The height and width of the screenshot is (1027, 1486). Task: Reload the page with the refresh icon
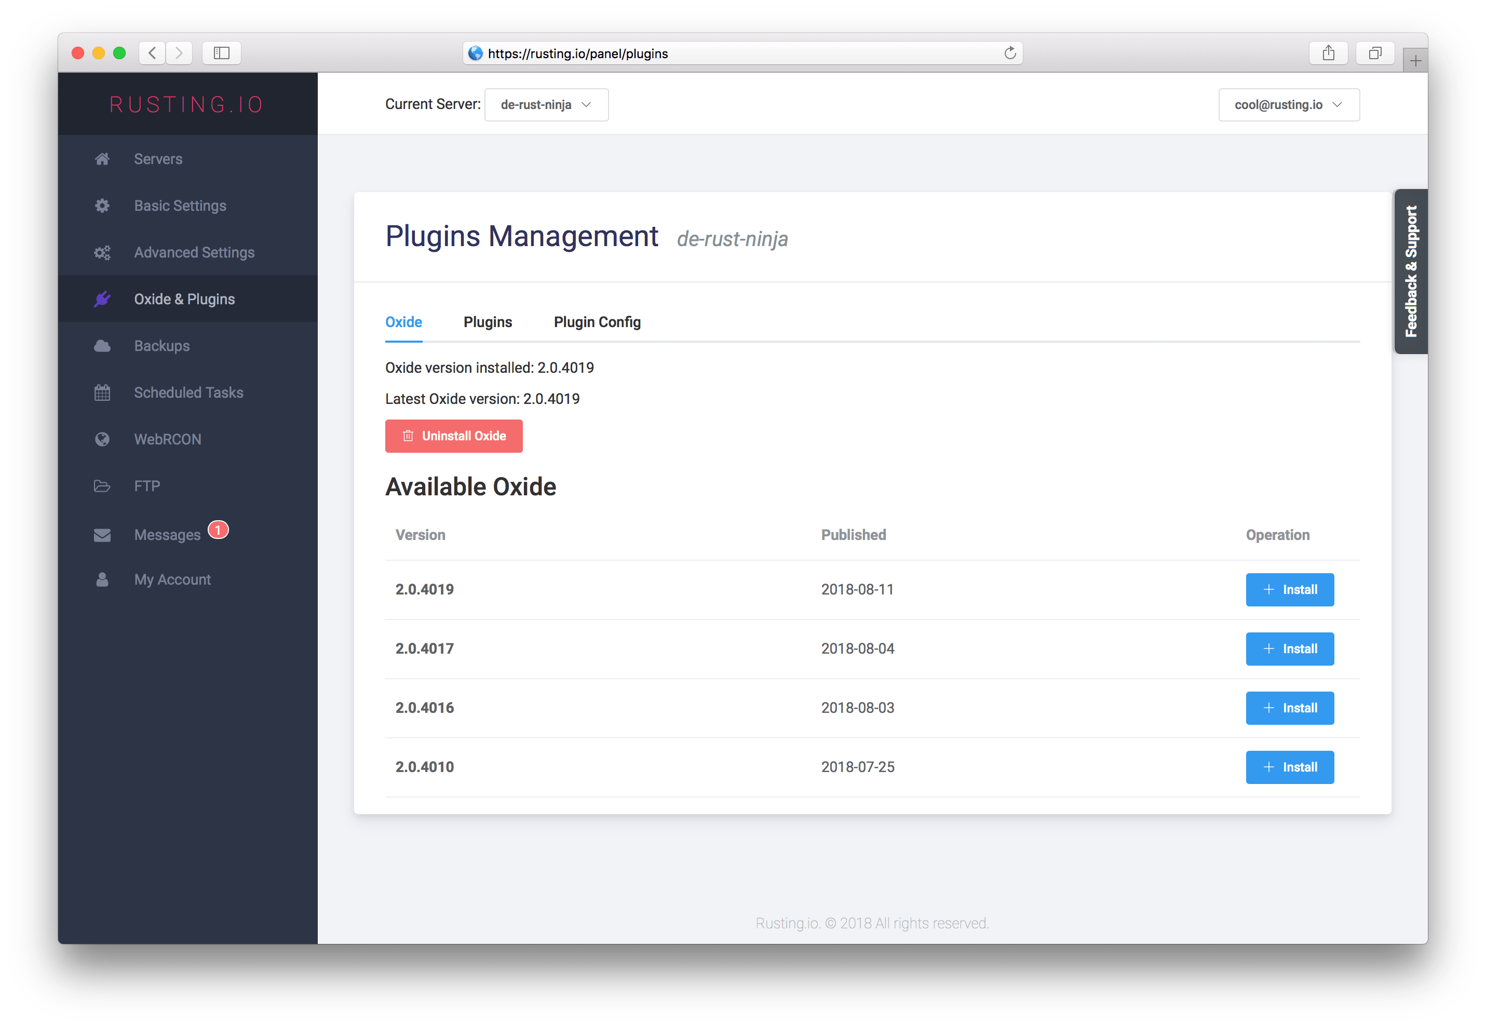(1010, 53)
